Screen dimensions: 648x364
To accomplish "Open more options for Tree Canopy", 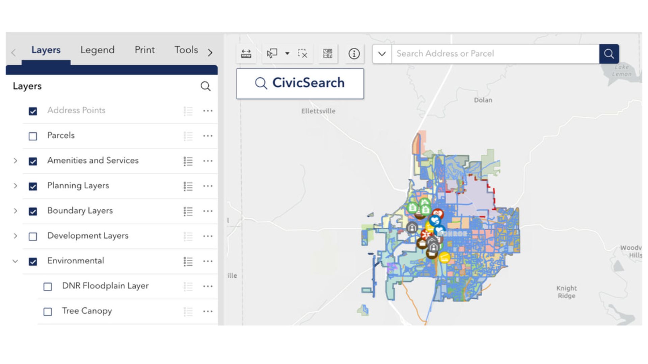I will 208,311.
